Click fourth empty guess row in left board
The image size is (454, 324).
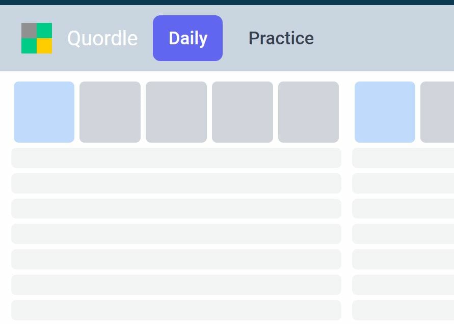[176, 234]
